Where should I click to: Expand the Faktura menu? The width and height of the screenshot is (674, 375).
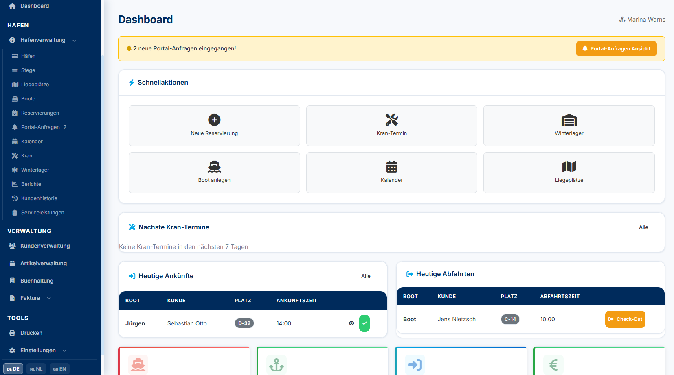click(49, 298)
